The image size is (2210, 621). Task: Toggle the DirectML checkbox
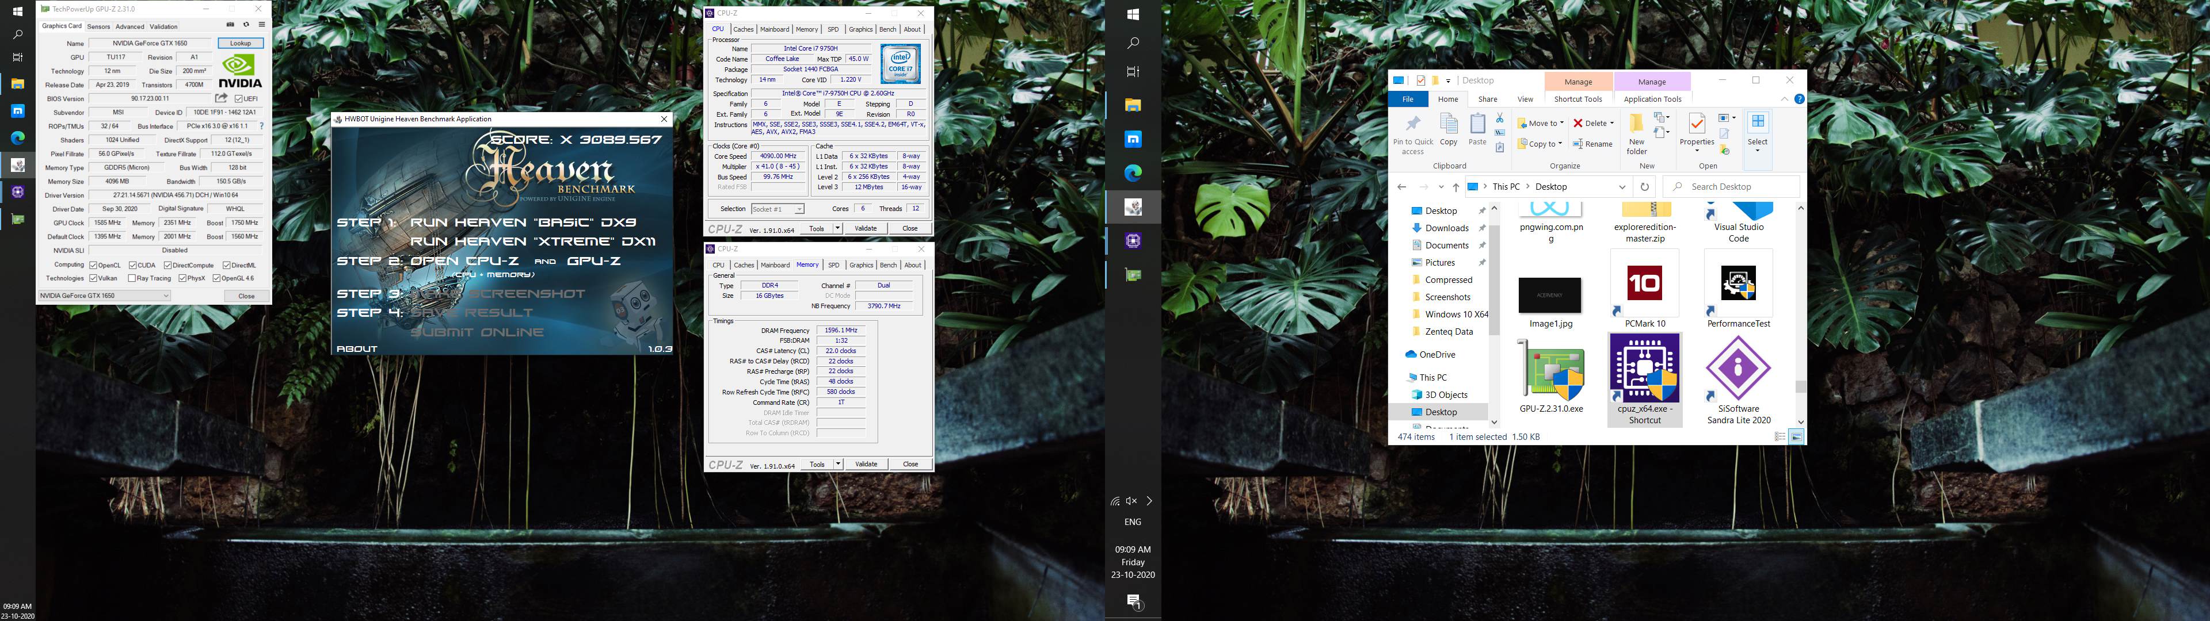pos(227,265)
